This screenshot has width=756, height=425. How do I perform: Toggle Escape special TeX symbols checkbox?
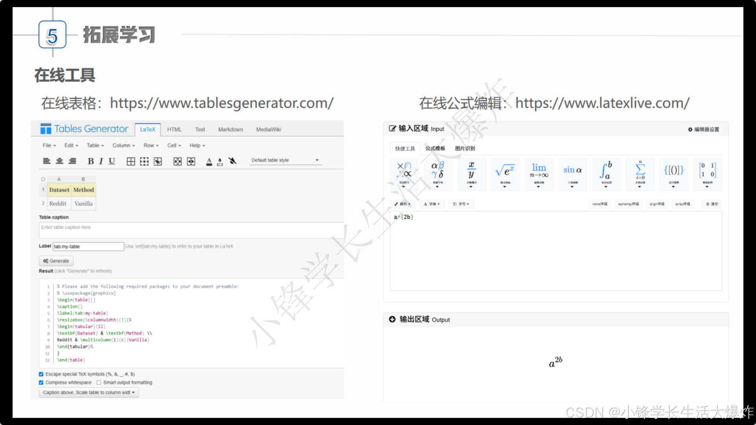(41, 374)
